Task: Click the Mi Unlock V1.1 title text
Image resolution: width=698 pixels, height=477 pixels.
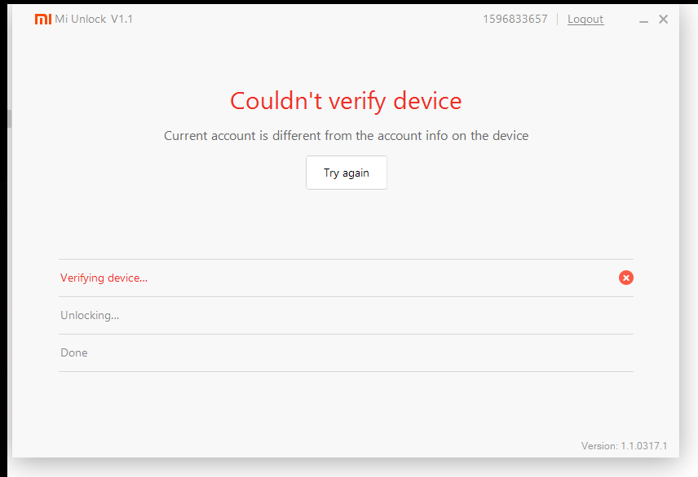Action: (94, 20)
